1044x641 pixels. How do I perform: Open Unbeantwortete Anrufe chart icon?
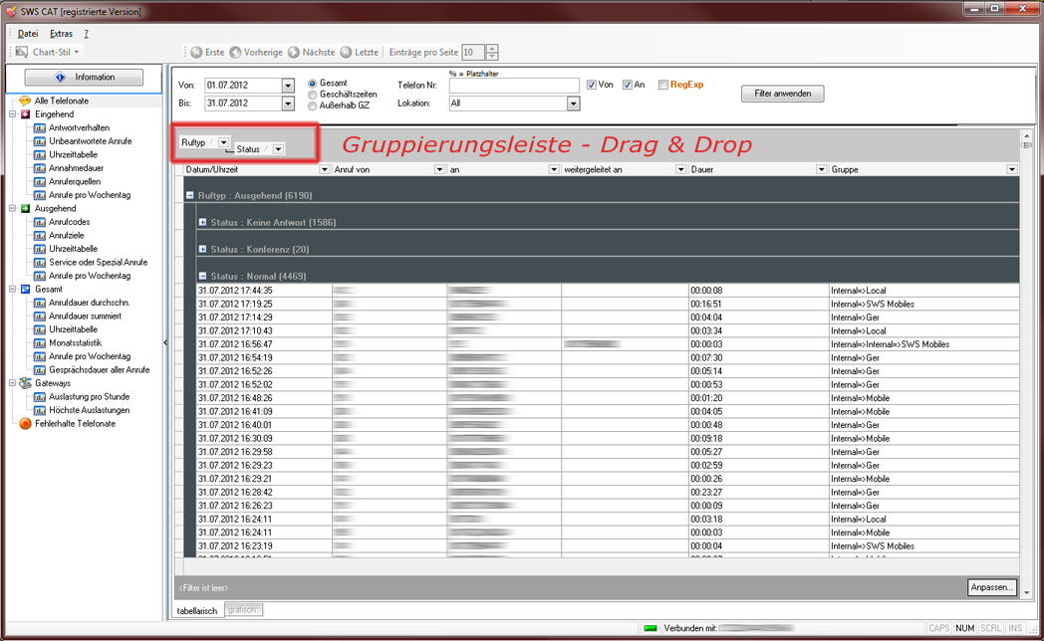(39, 141)
